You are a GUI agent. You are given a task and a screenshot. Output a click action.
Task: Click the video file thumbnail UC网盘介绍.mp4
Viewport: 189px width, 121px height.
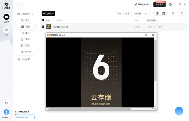(48, 27)
